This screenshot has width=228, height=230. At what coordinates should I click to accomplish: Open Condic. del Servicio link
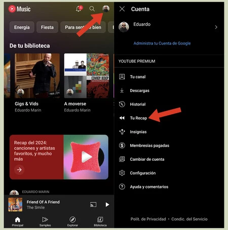tap(189, 219)
